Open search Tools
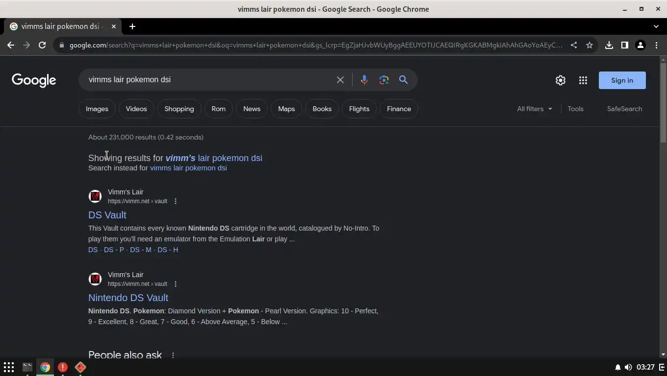Viewport: 667px width, 376px height. coord(576,109)
